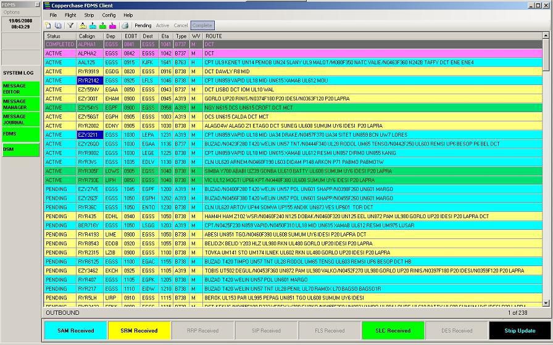Toggle the Complete status filter
553x345 pixels.
coord(202,26)
